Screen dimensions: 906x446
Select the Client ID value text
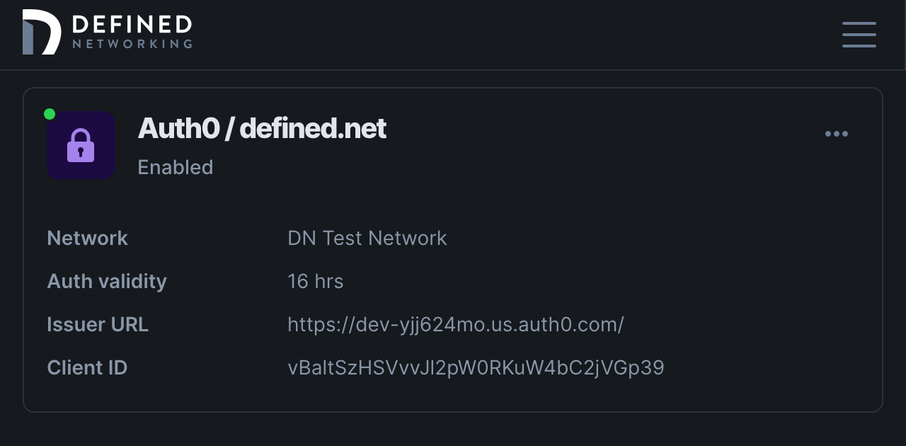(x=476, y=367)
